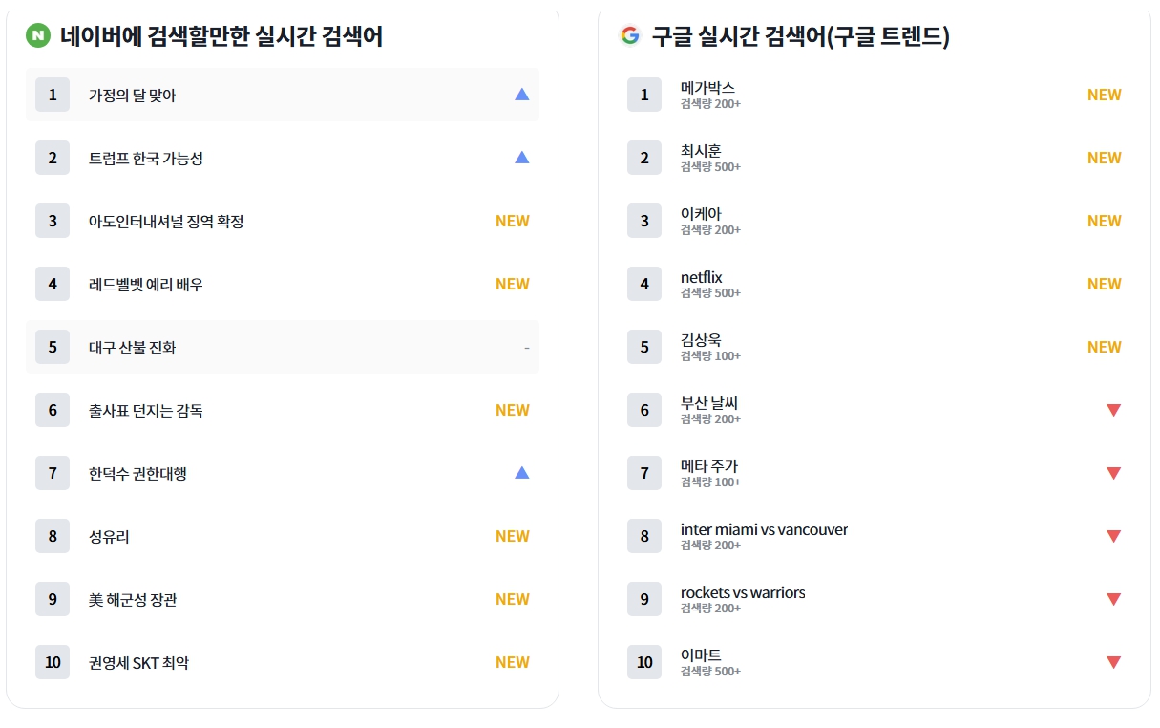The width and height of the screenshot is (1160, 728).
Task: Click 검색량 100+ under 김상욱
Action: coord(710,356)
